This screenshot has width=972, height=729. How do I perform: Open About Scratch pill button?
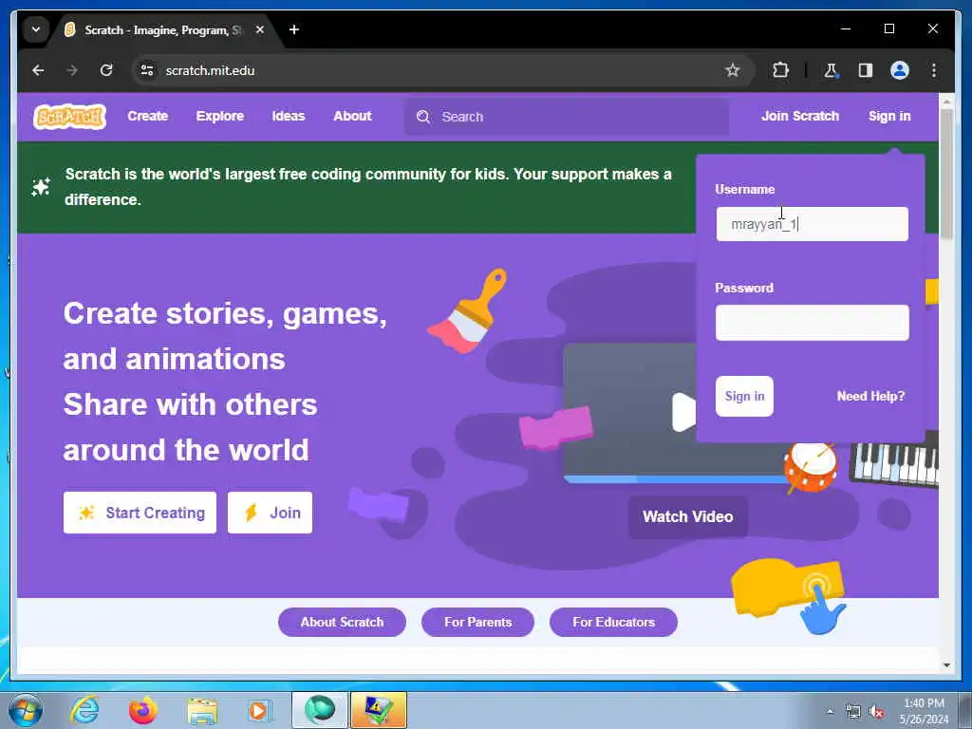[x=342, y=622]
